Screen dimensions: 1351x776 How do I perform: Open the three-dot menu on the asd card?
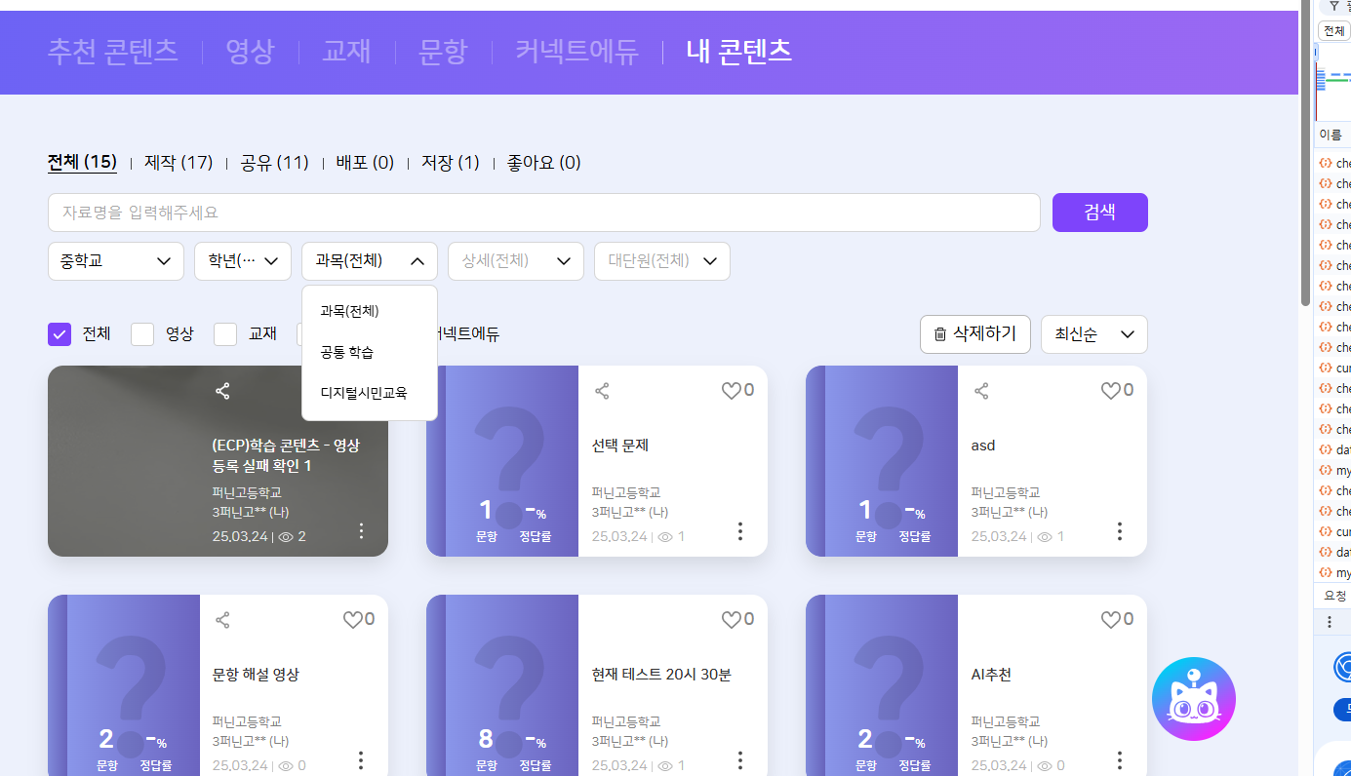click(x=1119, y=531)
